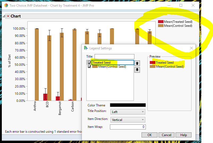The width and height of the screenshot is (213, 143).
Task: Close the JMP Pro chart window
Action: pos(193,5)
